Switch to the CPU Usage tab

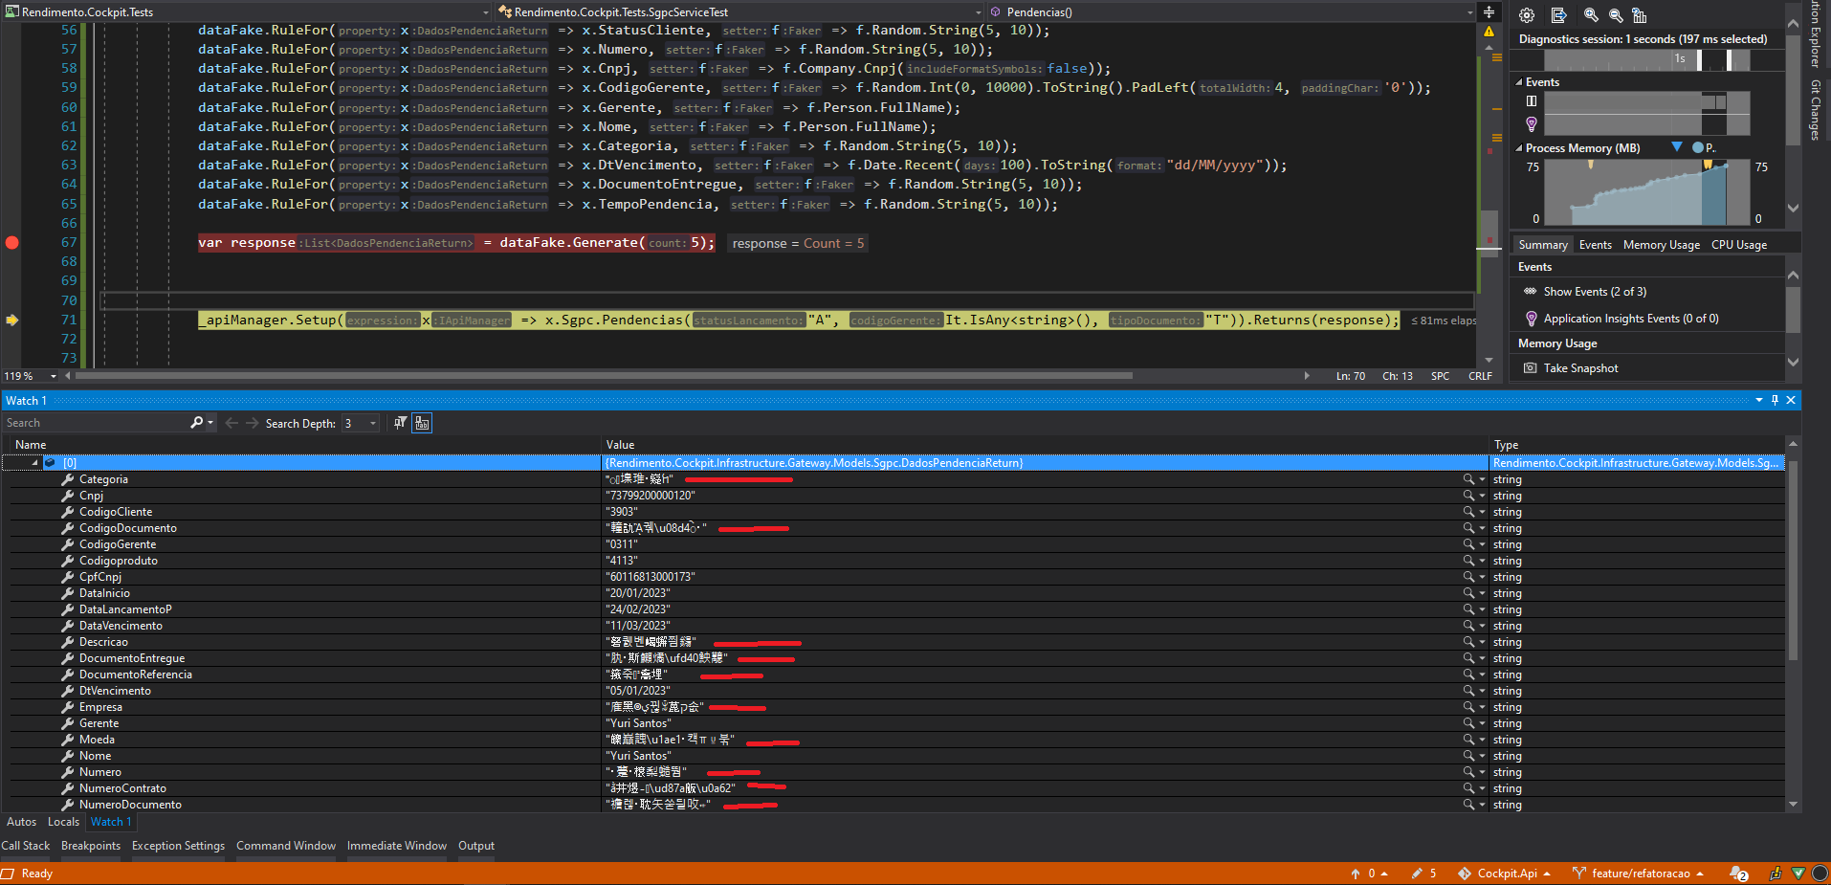pyautogui.click(x=1739, y=245)
